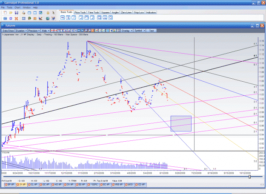
Task: Open the Tools menu
Action: pos(9,8)
